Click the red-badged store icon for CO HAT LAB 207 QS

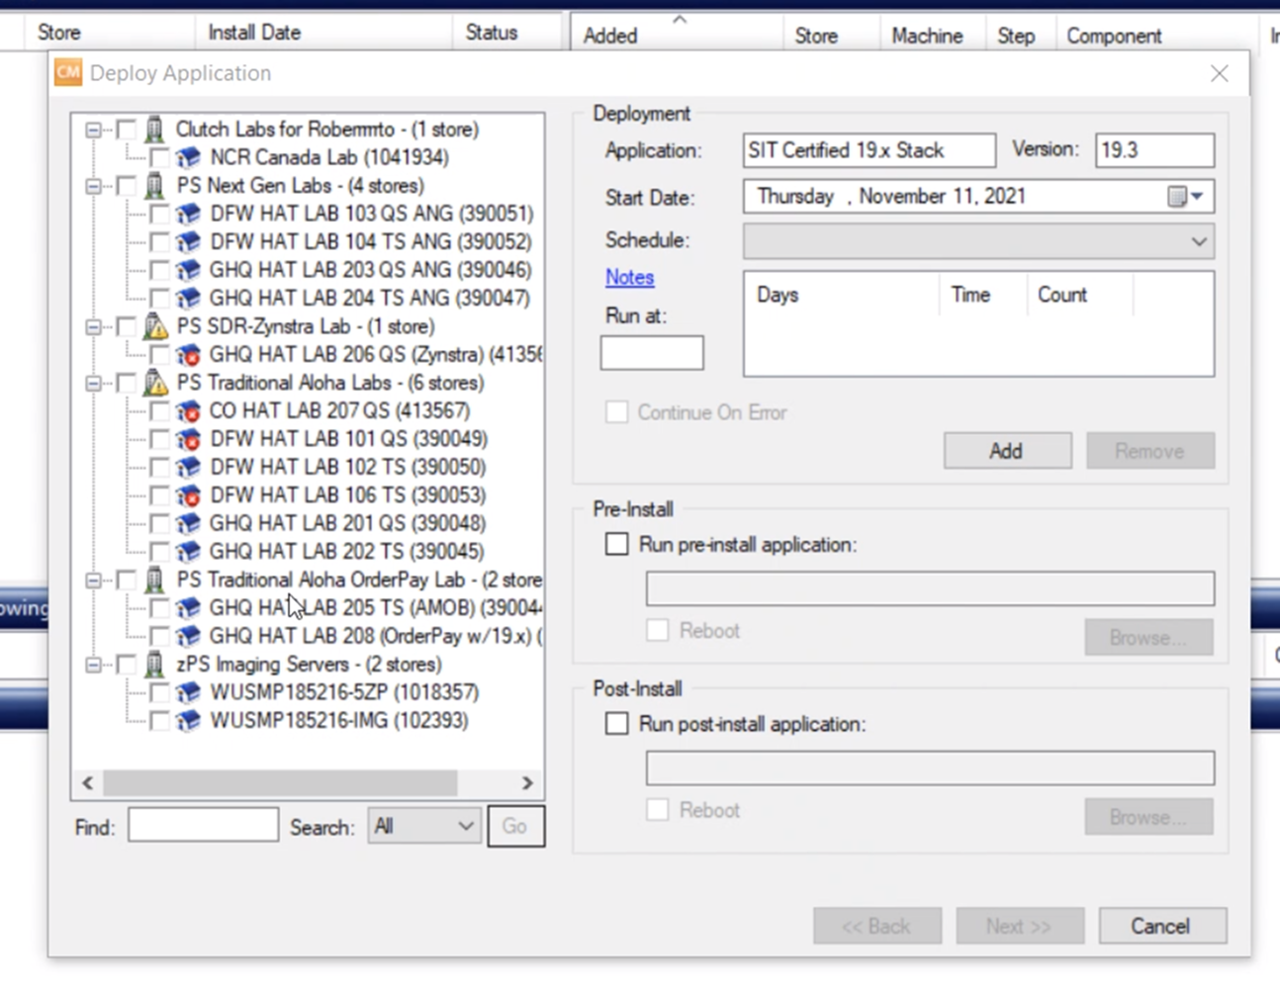[188, 411]
